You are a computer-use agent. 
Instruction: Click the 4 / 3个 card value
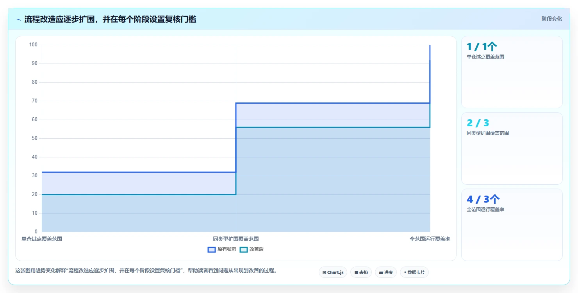(483, 199)
